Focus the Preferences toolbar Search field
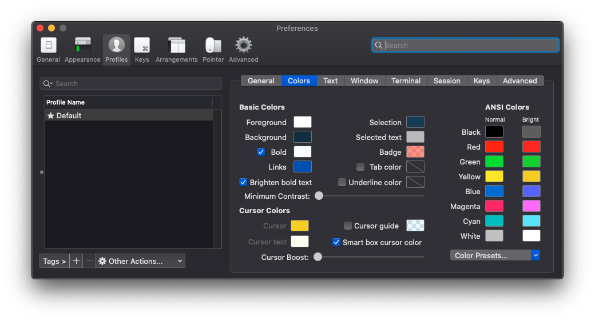The image size is (595, 321). coord(465,46)
